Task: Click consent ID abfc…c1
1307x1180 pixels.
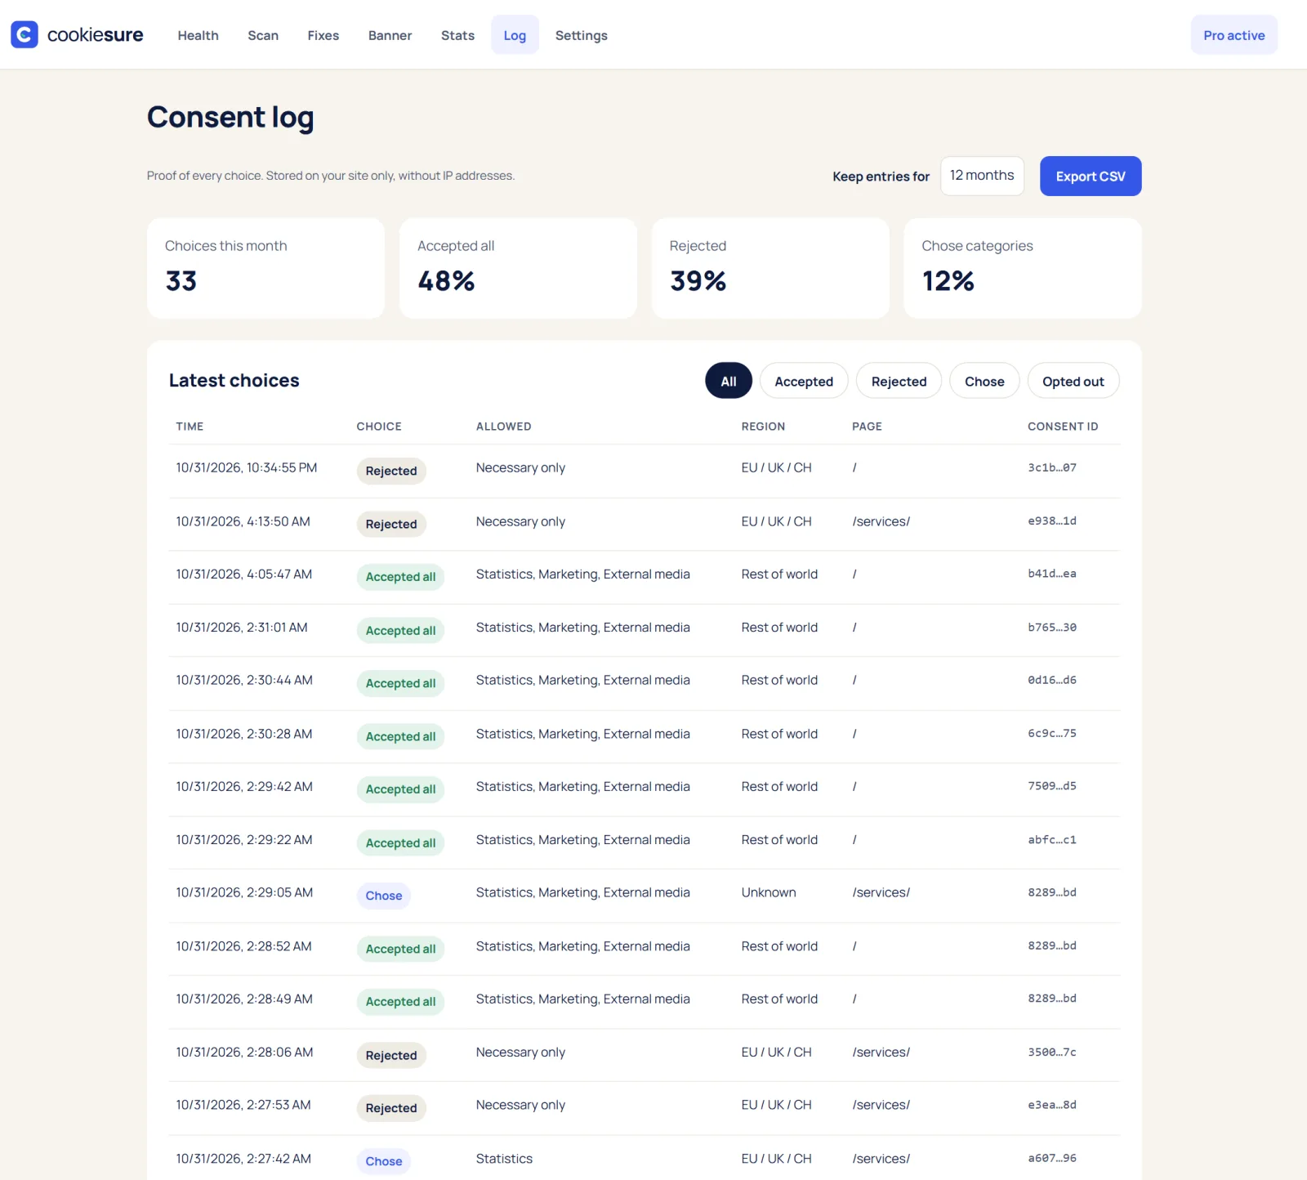Action: click(x=1052, y=840)
